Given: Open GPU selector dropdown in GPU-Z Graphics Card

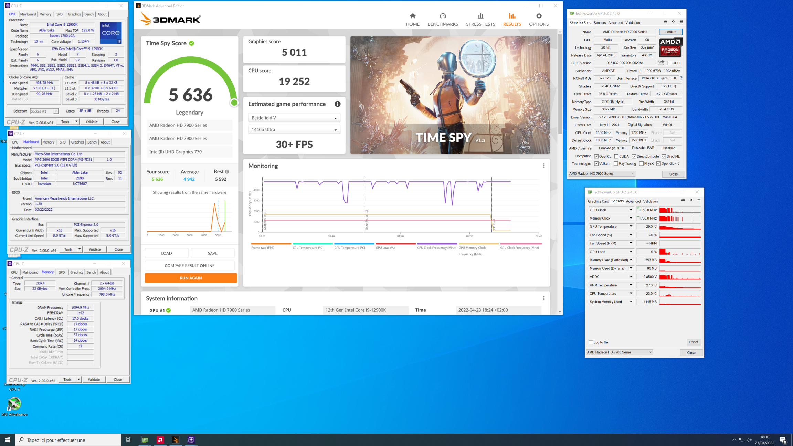Looking at the screenshot, I should (x=602, y=174).
